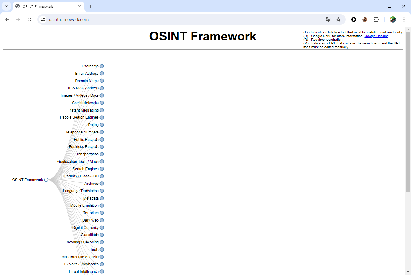
Task: Open the cookie extension icon
Action: [365, 19]
